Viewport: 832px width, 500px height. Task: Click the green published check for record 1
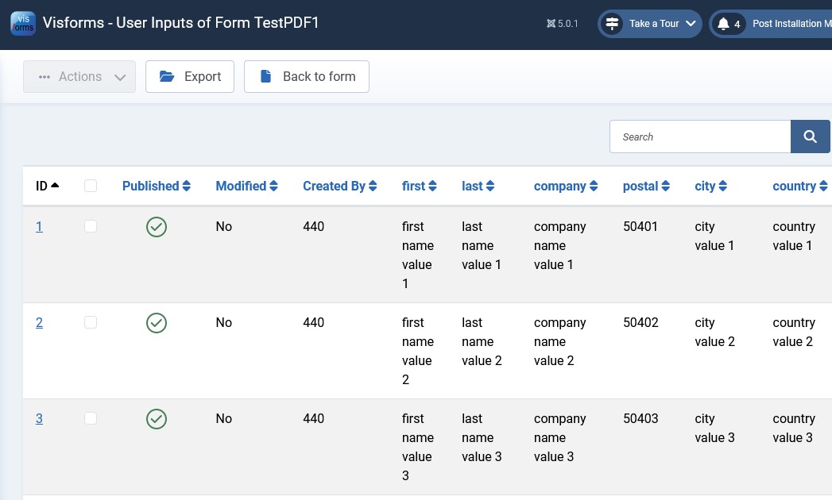coord(156,226)
